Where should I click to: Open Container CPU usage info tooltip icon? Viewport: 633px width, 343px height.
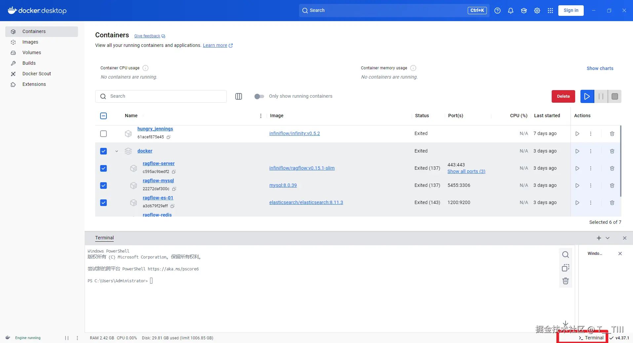pos(145,68)
